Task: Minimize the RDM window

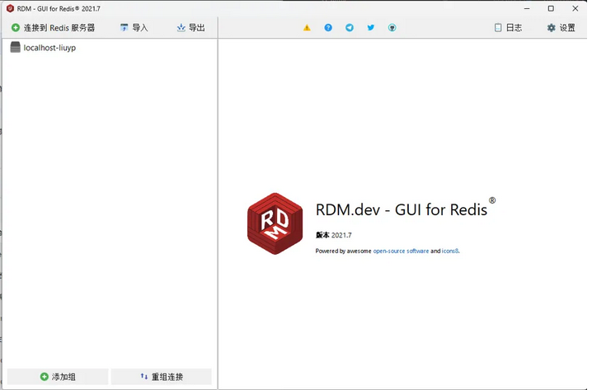Action: 527,8
